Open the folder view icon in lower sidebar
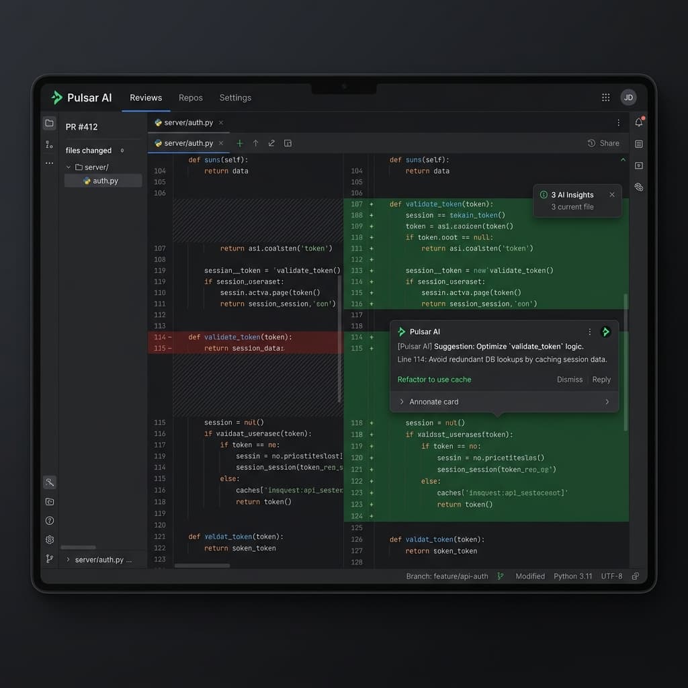The width and height of the screenshot is (688, 688). (x=50, y=501)
